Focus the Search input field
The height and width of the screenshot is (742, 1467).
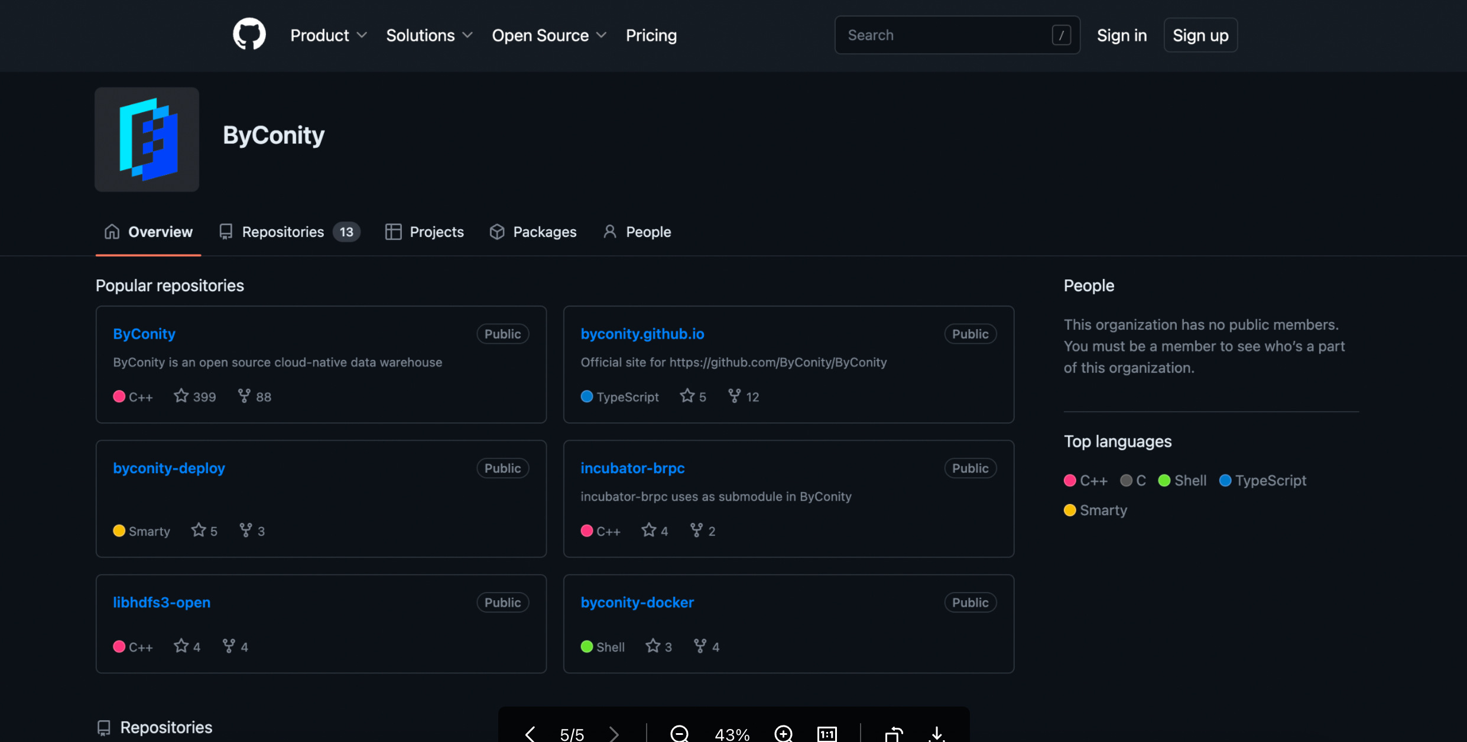[957, 35]
